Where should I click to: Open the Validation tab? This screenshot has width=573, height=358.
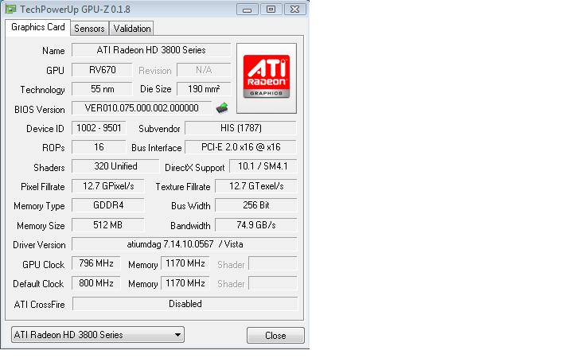coord(131,28)
